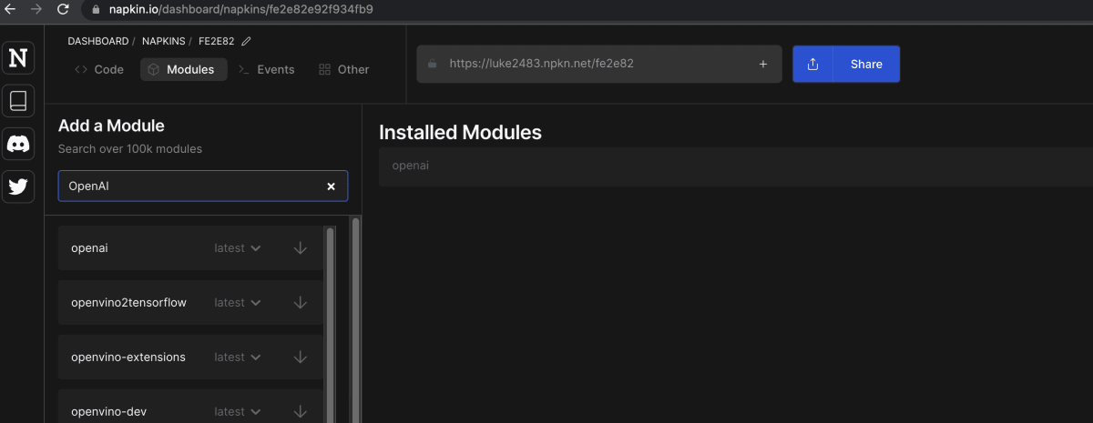
Task: Click the openai search result name
Action: click(x=89, y=248)
